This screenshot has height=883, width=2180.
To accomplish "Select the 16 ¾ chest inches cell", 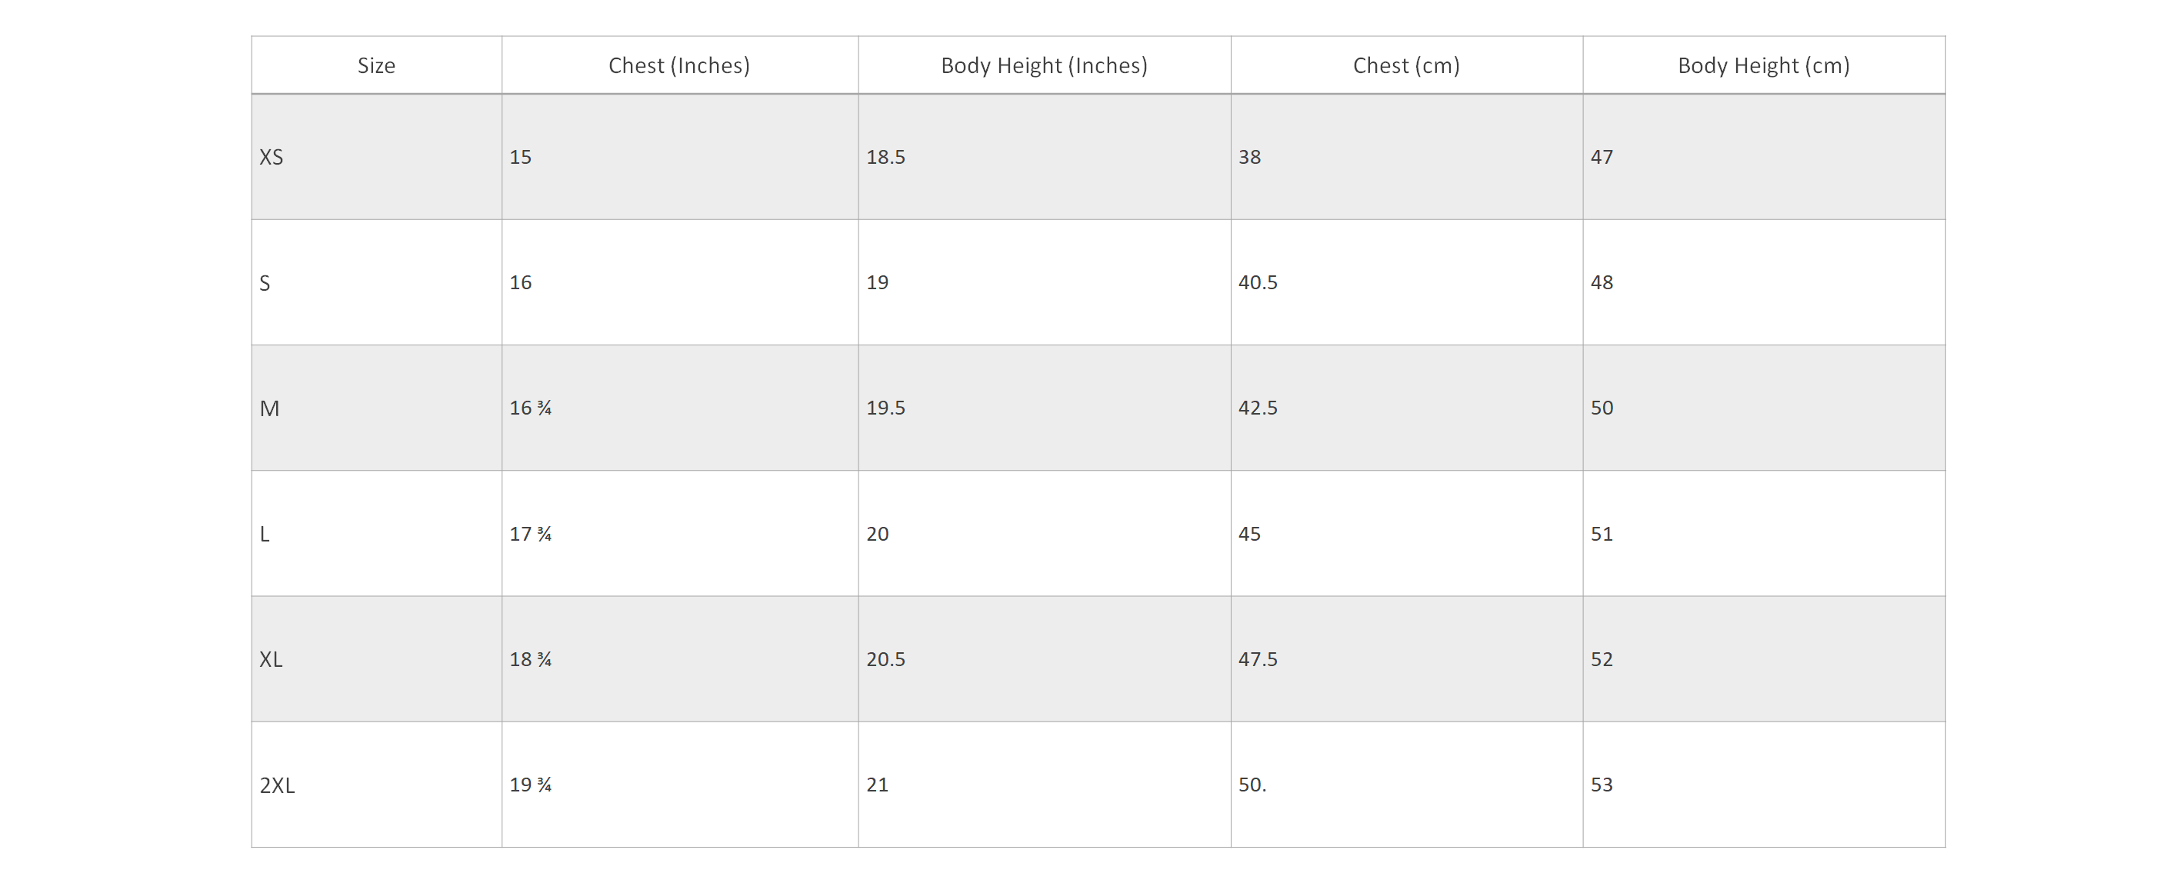I will click(x=679, y=408).
